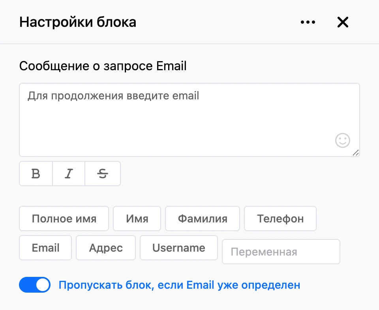Insert the 'Полное имя' variable

tap(64, 218)
